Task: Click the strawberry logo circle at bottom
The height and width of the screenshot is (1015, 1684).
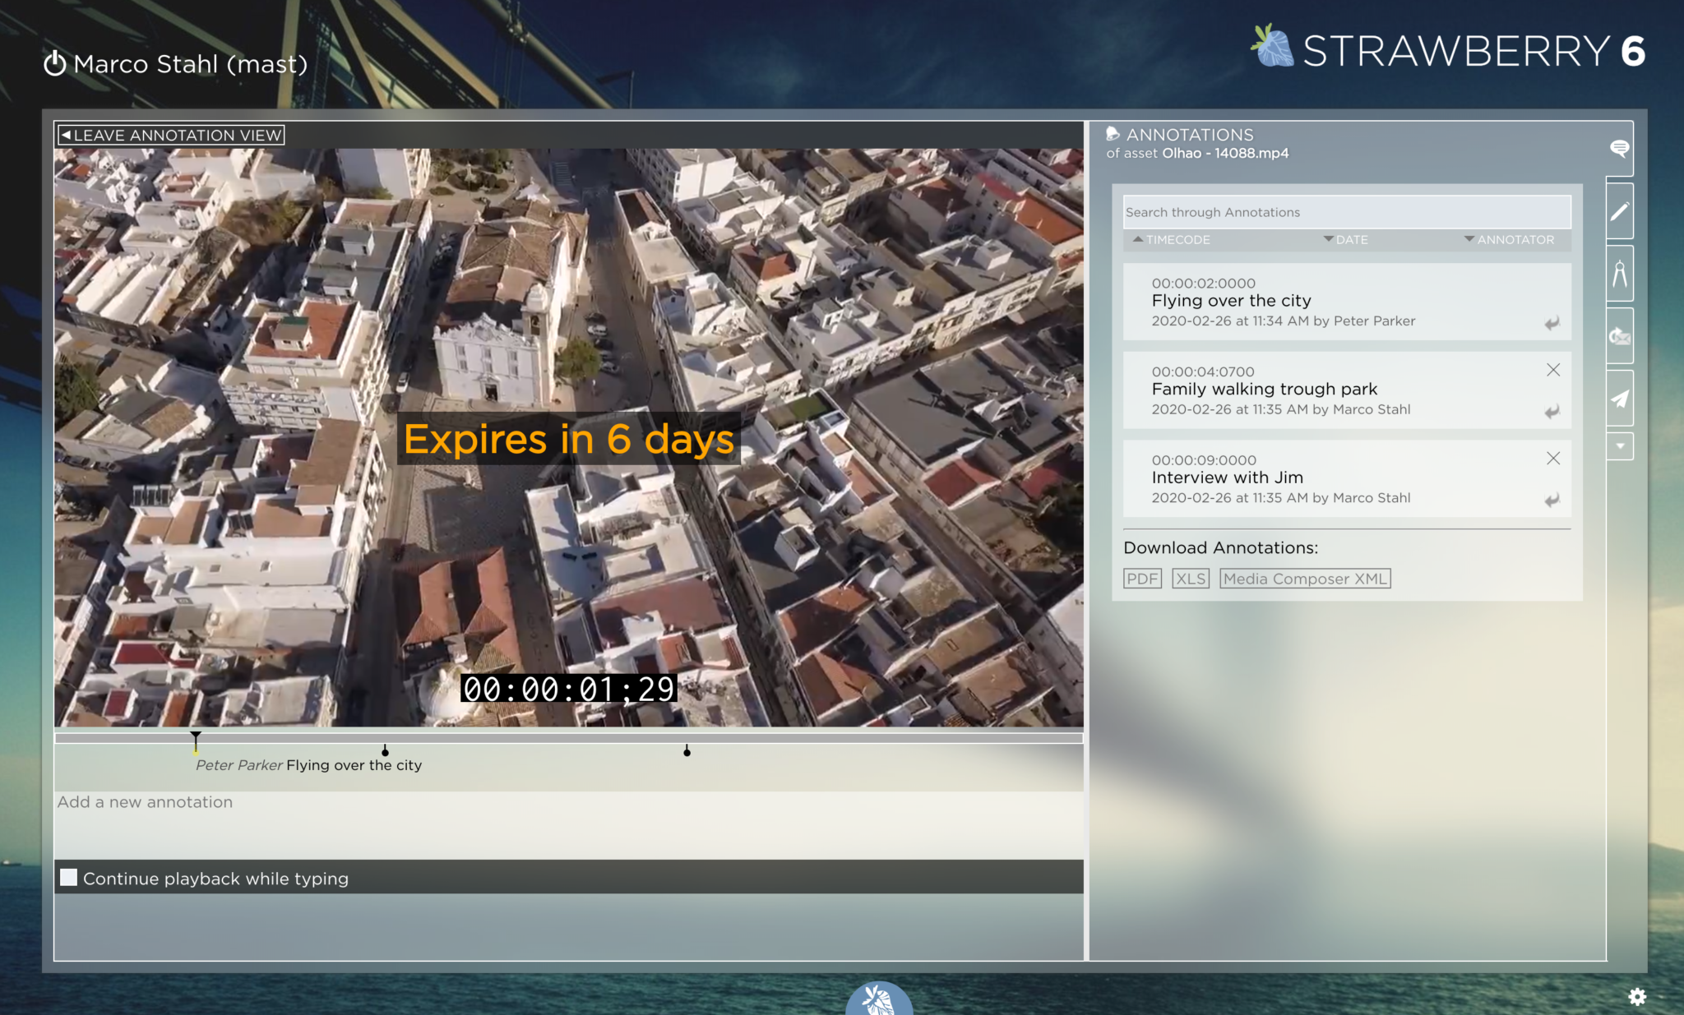Action: coord(879,999)
